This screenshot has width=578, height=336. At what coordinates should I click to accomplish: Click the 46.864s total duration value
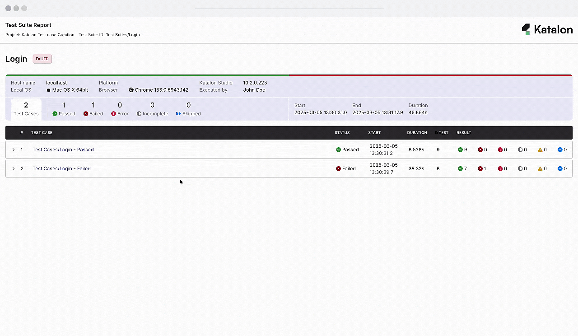click(418, 112)
